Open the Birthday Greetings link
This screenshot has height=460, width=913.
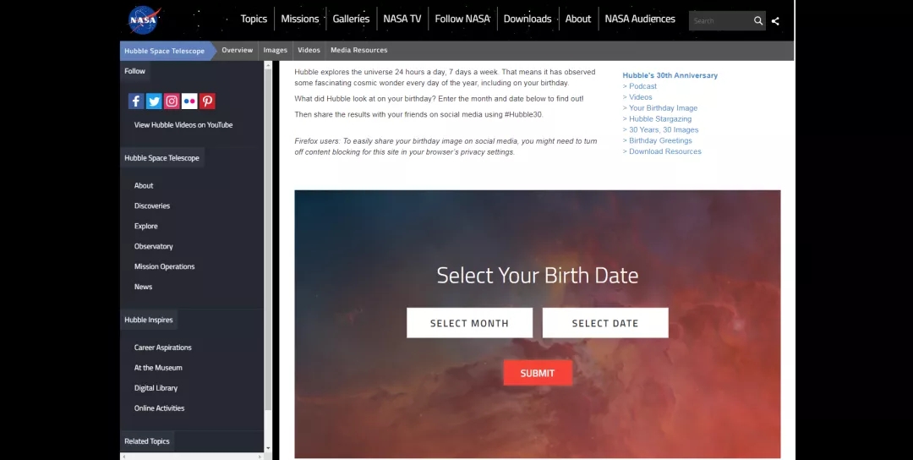[660, 140]
